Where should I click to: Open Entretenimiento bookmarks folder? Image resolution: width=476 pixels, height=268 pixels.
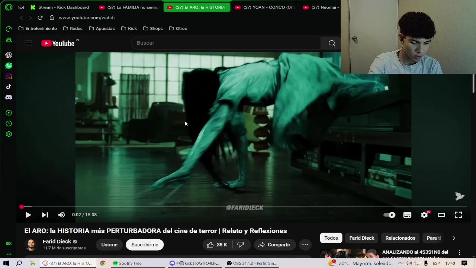[38, 28]
